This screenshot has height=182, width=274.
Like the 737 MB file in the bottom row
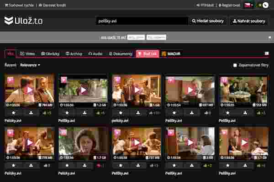pos(154,166)
